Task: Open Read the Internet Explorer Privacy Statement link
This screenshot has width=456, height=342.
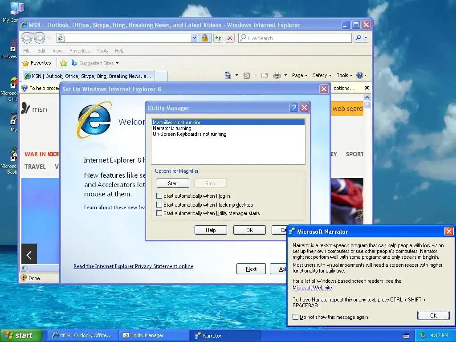Action: pos(133,266)
